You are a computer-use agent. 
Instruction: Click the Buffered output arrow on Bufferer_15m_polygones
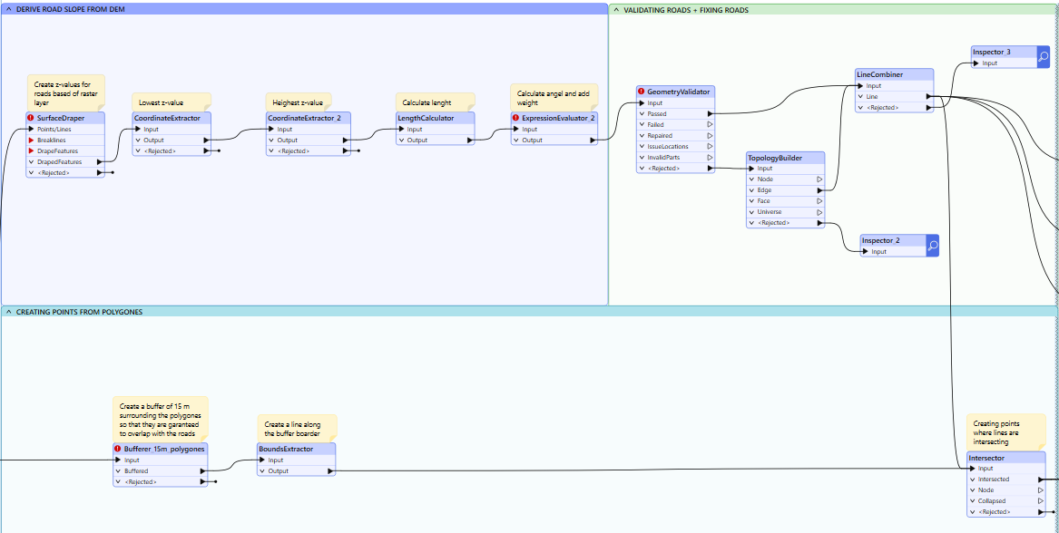[202, 471]
